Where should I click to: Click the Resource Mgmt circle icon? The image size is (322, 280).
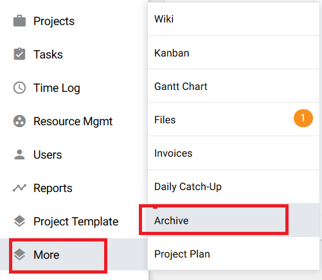(x=19, y=121)
